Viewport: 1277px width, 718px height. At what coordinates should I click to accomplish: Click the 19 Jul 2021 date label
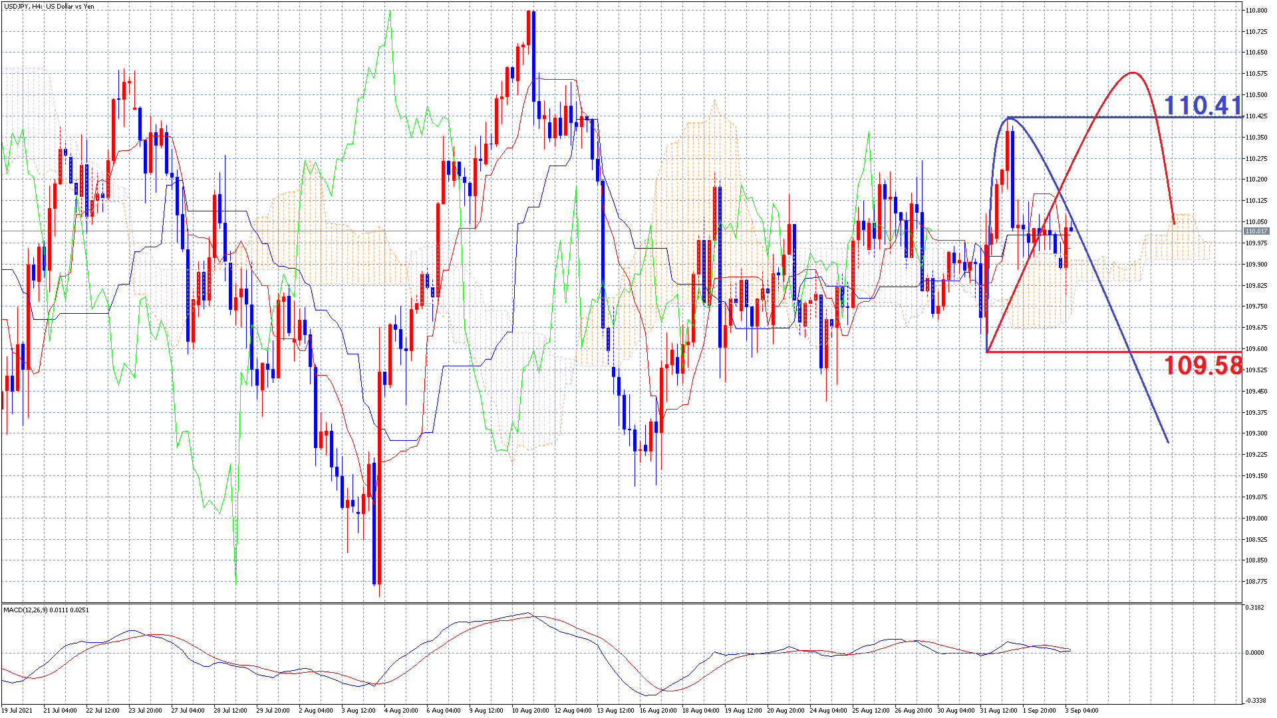(17, 710)
